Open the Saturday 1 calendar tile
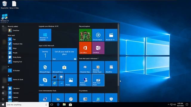This screenshot has width=191, height=107. pyautogui.click(x=45, y=54)
